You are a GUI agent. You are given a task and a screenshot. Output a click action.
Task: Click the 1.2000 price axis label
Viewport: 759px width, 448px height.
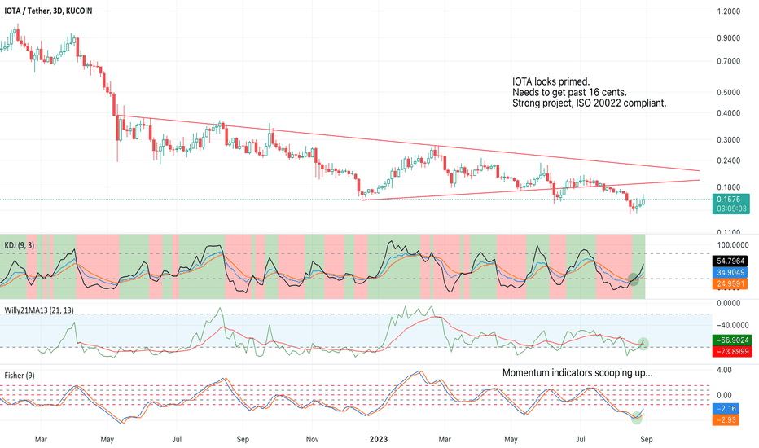tap(729, 11)
